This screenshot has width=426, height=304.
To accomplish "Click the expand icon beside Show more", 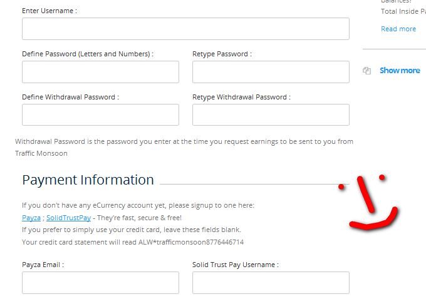I will pos(366,71).
